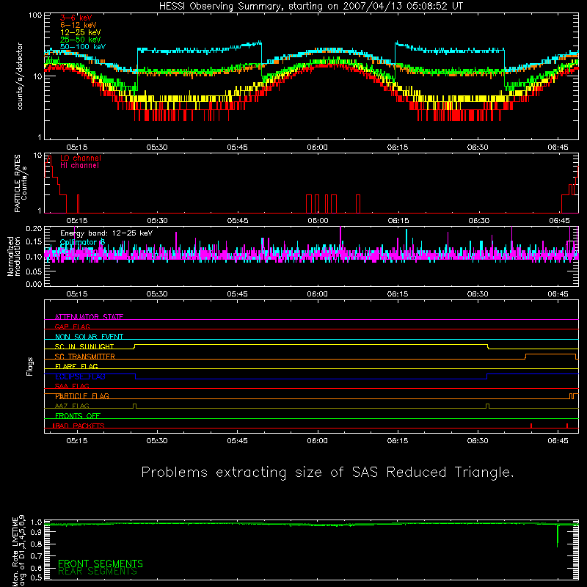Click the sharp livetime dip near 06:45
The height and width of the screenshot is (587, 587).
(x=557, y=536)
